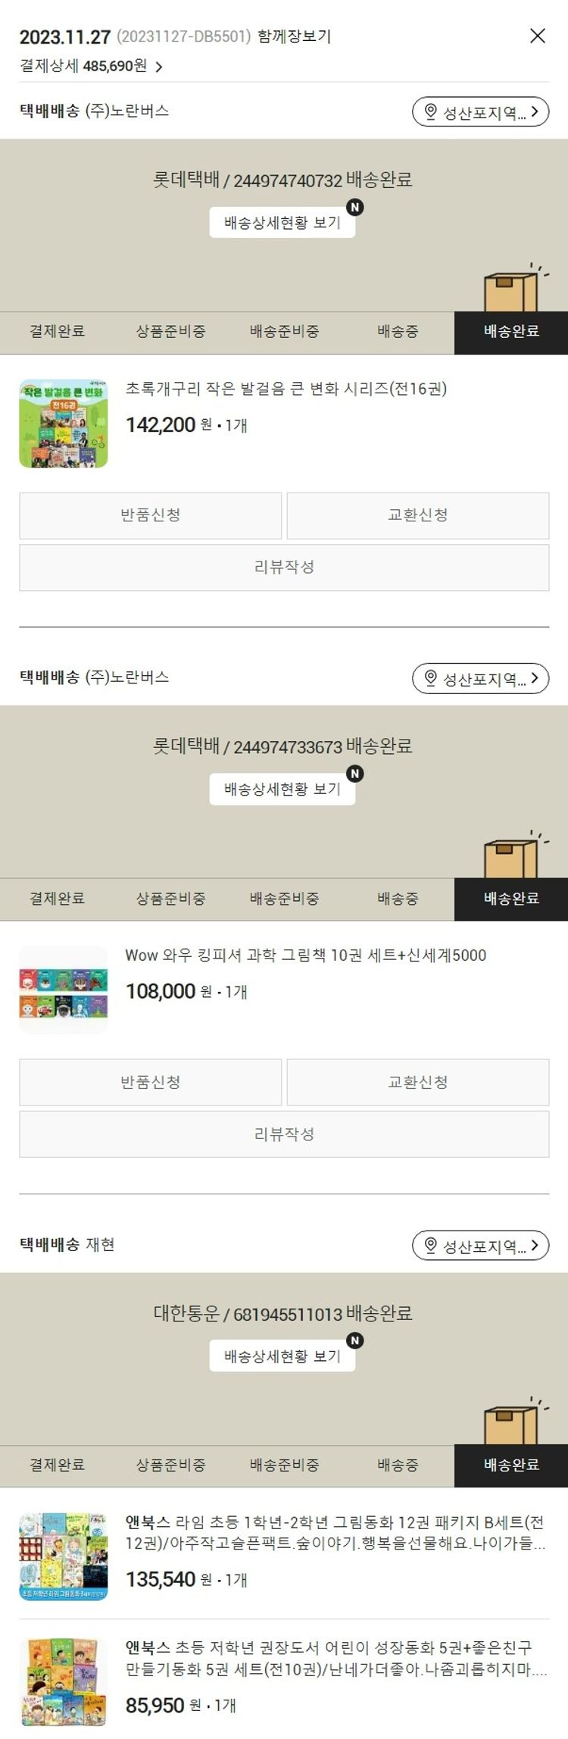
Task: Open Wow 킹피셔 과학 그림책 thumbnail
Action: coord(64,990)
